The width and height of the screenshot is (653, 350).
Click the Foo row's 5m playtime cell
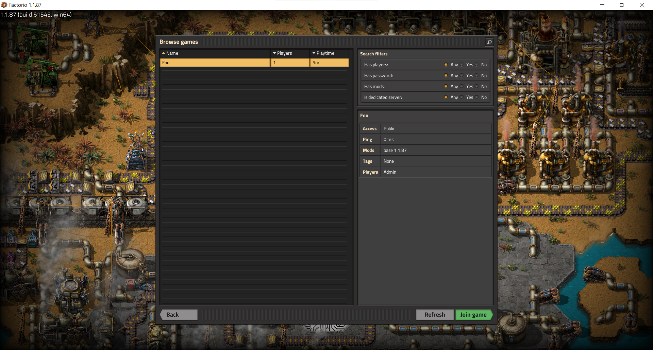pos(329,63)
